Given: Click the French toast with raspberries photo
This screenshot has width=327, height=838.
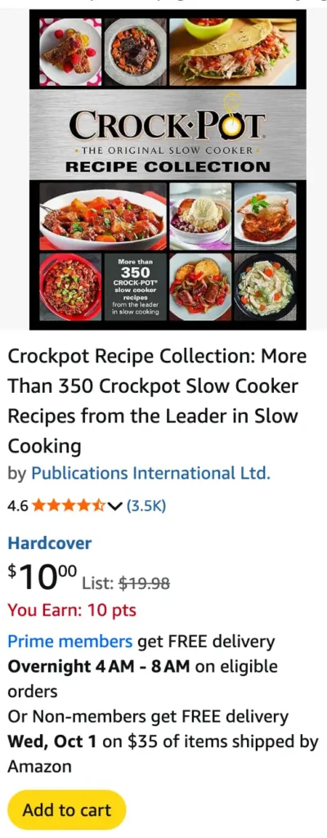Looking at the screenshot, I should click(x=70, y=52).
